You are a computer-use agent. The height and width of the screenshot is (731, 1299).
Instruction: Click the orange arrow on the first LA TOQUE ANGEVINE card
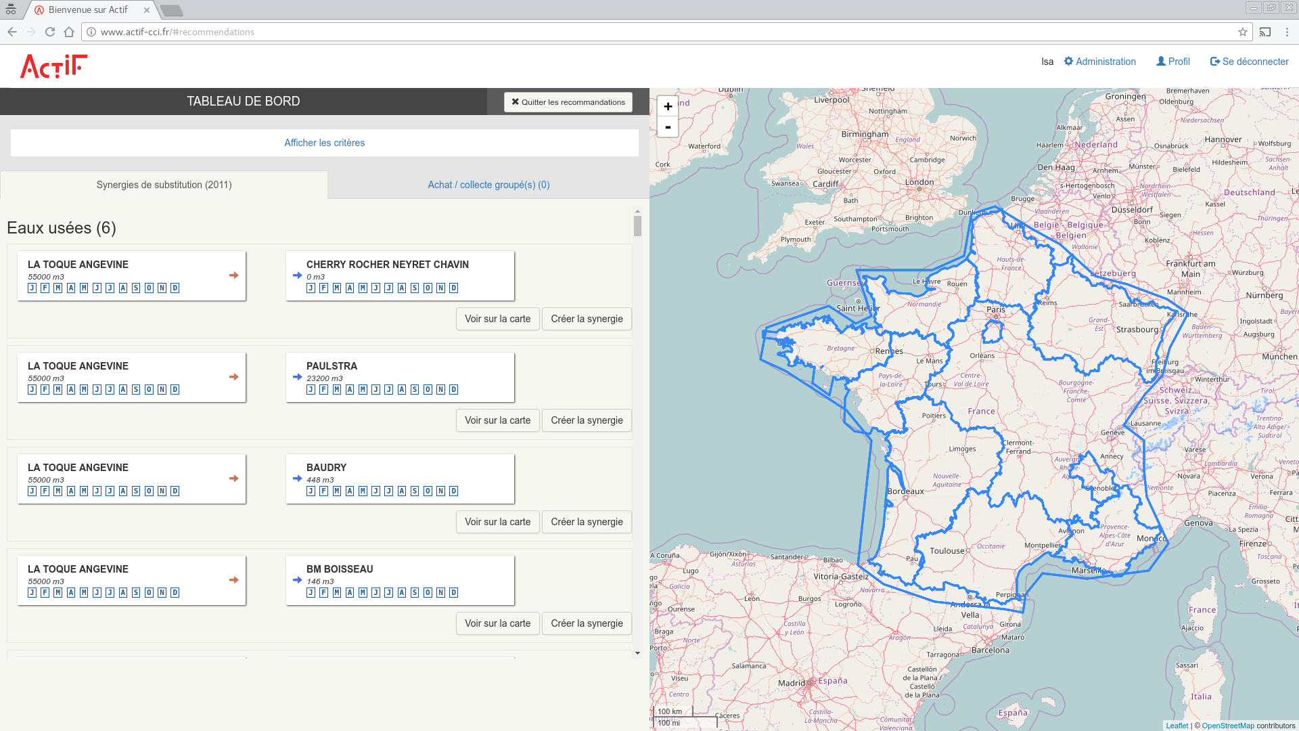[234, 275]
